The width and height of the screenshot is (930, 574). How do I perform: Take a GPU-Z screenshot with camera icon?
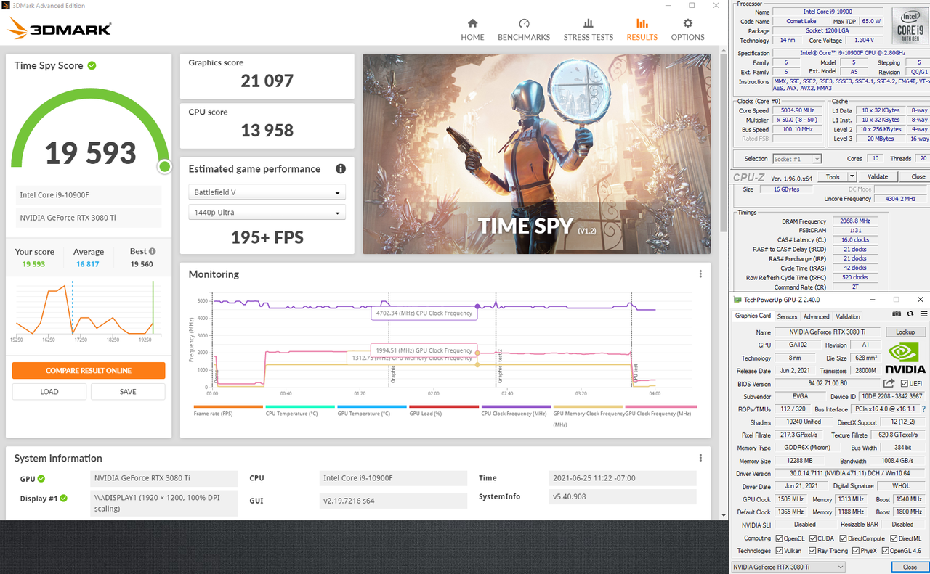(x=897, y=314)
